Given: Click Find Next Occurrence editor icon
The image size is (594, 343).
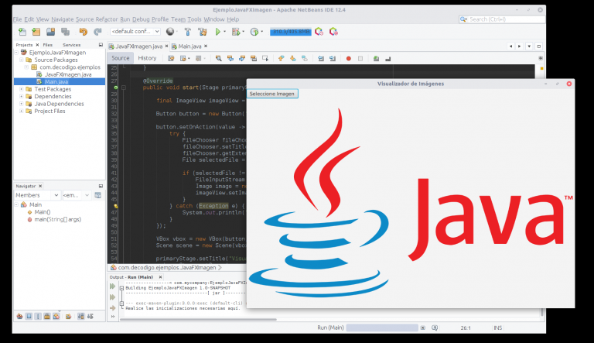Looking at the screenshot, I should click(x=241, y=58).
